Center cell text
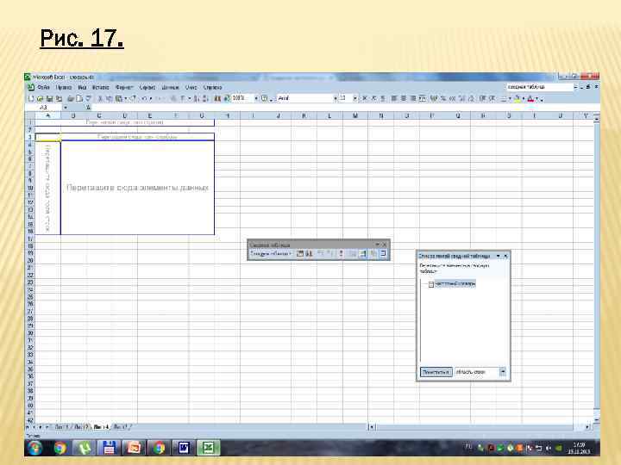Screen dimensions: 621x465 [404, 98]
